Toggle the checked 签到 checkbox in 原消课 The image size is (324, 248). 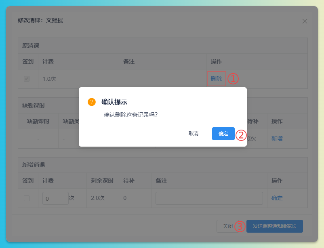[x=27, y=79]
